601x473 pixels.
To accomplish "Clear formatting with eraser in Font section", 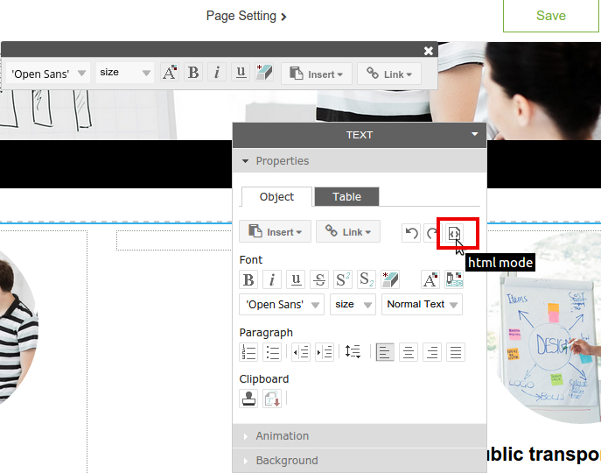I will pos(390,279).
